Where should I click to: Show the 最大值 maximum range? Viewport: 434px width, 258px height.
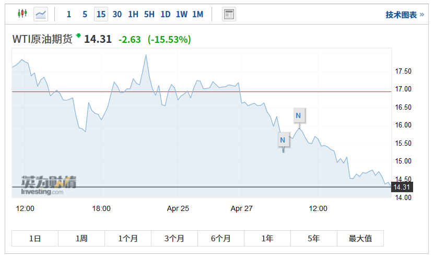point(360,238)
